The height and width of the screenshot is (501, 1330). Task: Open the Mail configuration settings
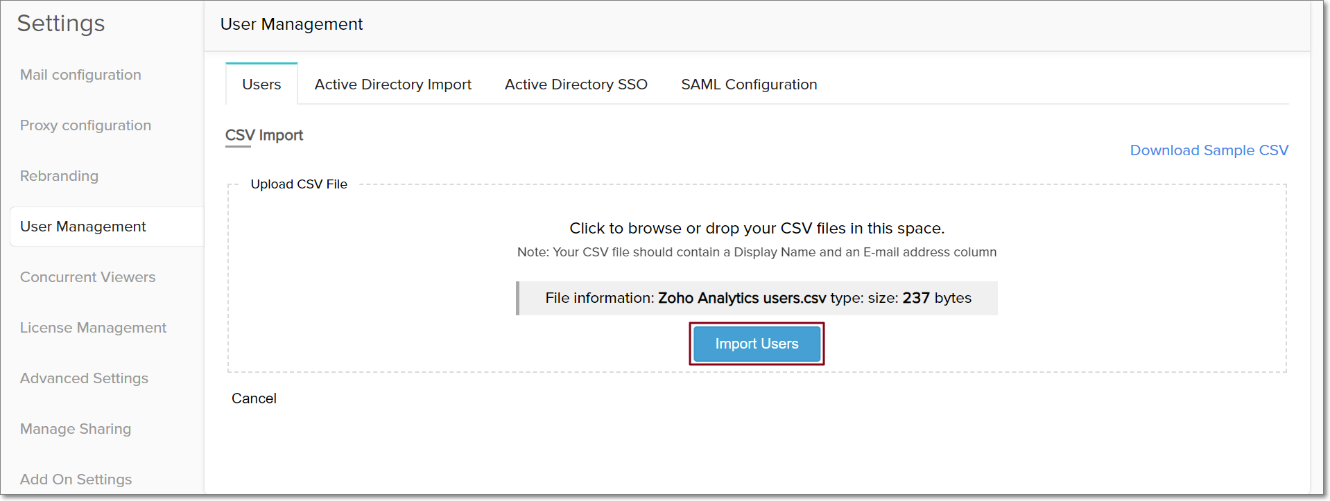pyautogui.click(x=80, y=75)
